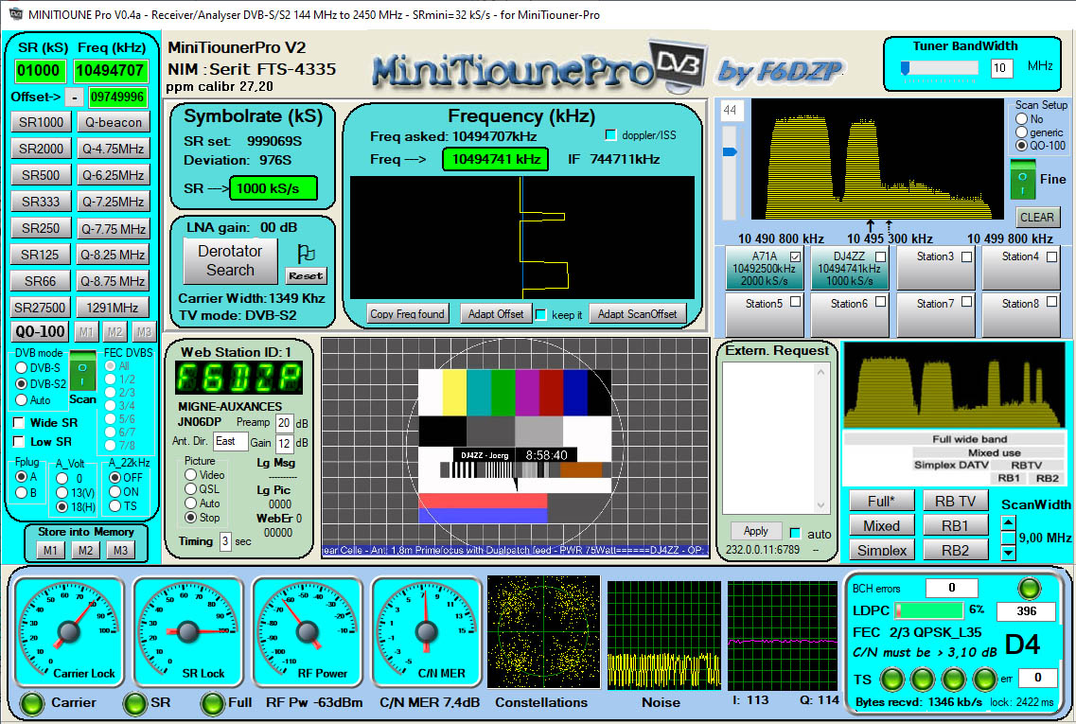The width and height of the screenshot is (1076, 724).
Task: Click the QO-100 button
Action: 41,331
